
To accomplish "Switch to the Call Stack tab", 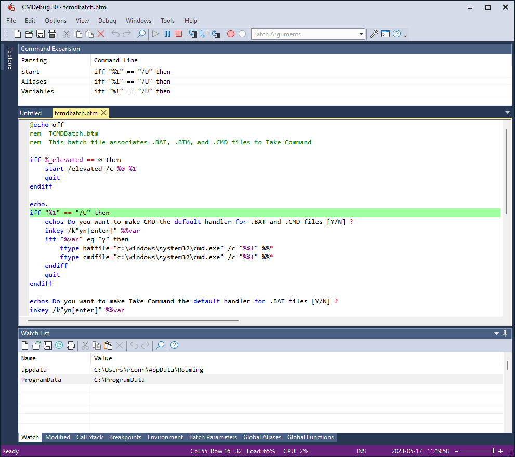I will point(90,437).
